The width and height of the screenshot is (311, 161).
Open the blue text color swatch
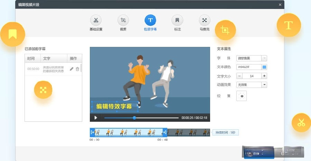point(264,67)
